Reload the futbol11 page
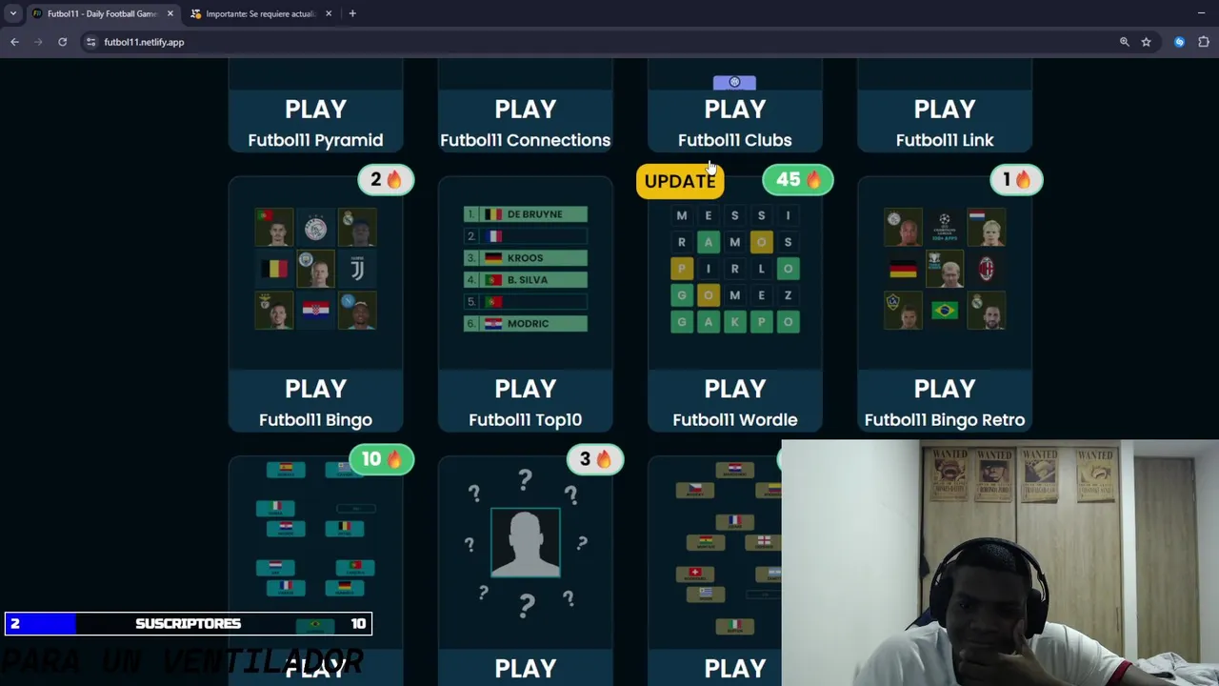The width and height of the screenshot is (1219, 686). (63, 42)
